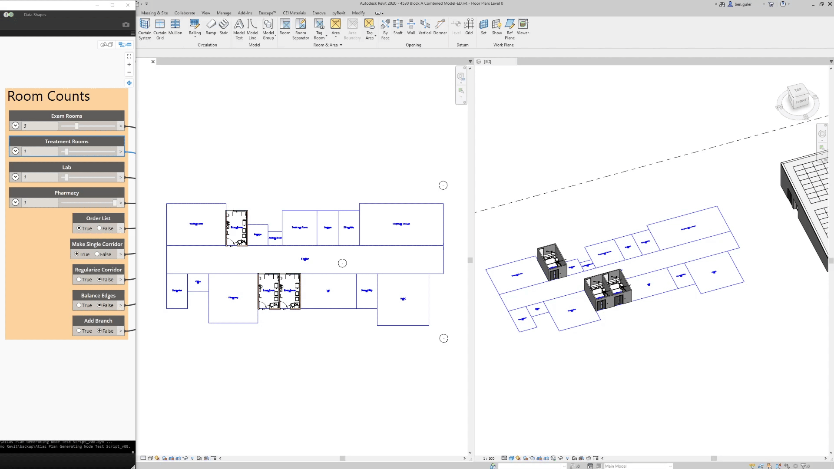Set Add Branch to True

click(79, 330)
